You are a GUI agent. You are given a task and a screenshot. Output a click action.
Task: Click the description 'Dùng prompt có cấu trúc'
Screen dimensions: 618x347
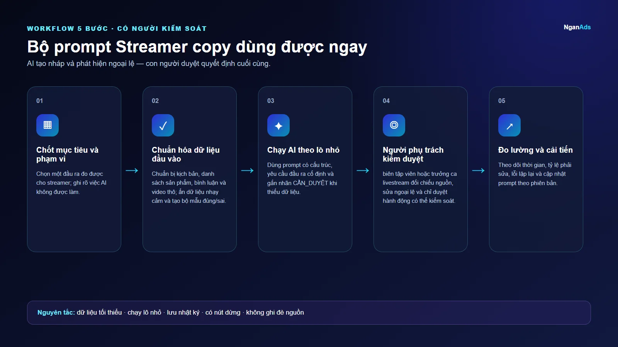tap(302, 178)
